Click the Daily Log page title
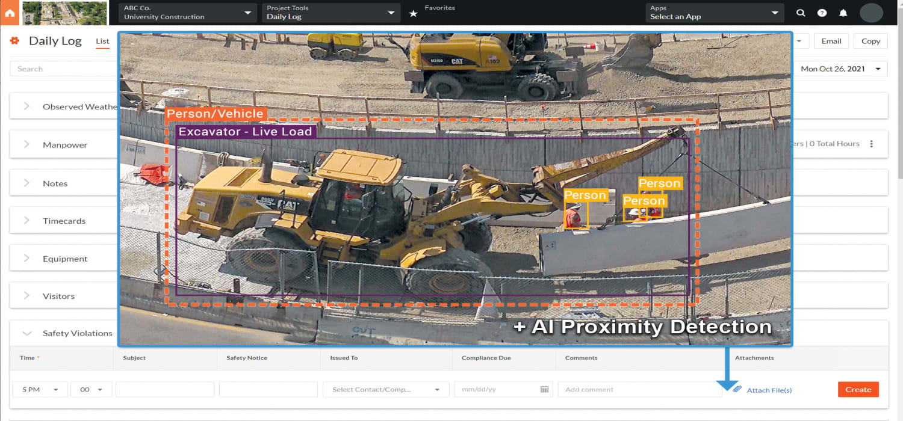The height and width of the screenshot is (421, 903). click(x=55, y=41)
